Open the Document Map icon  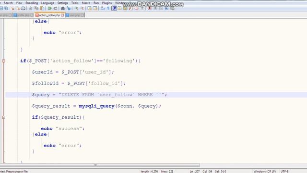pos(125,8)
